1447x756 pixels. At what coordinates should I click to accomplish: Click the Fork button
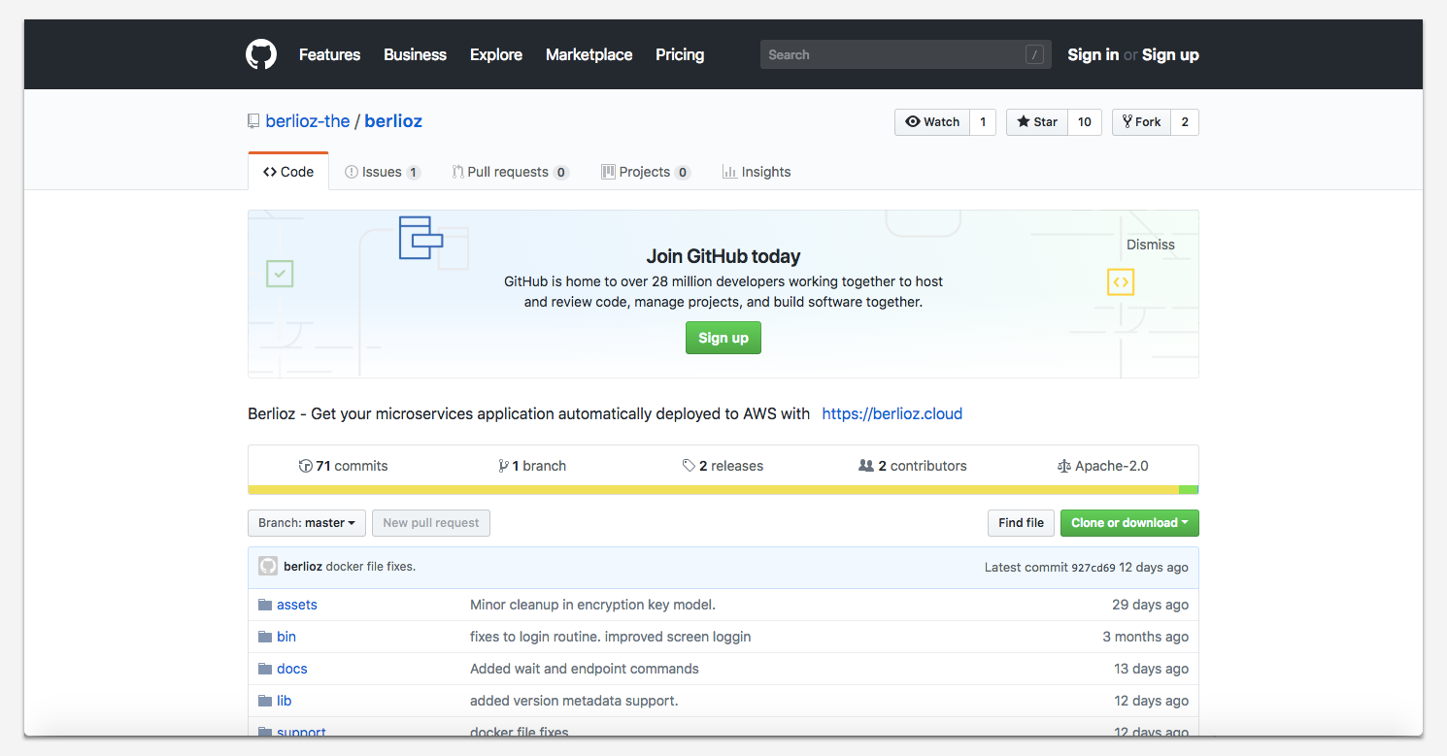(1142, 122)
